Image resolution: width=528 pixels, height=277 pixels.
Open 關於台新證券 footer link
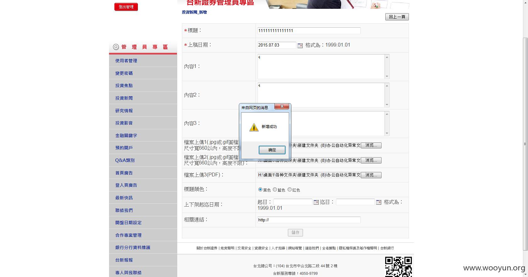click(x=207, y=248)
